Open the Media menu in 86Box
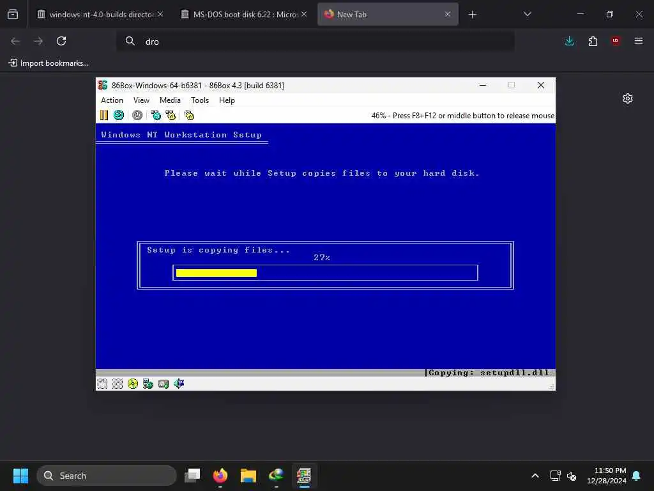This screenshot has height=491, width=654. (x=170, y=100)
